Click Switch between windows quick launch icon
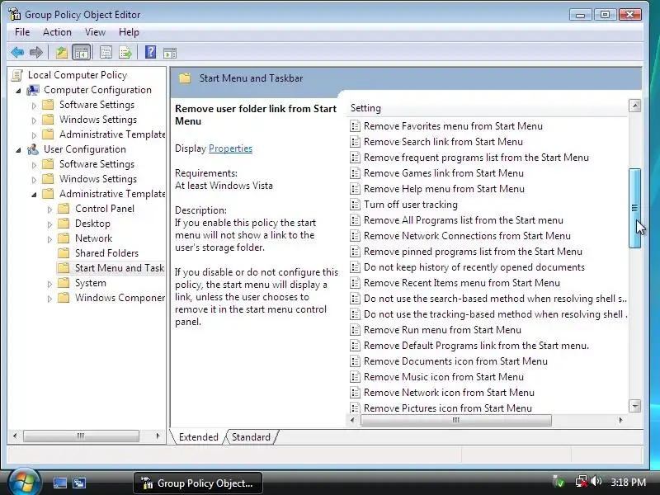Image resolution: width=660 pixels, height=495 pixels. (x=79, y=483)
